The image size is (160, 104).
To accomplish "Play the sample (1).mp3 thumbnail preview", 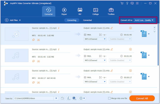I will 17,34.
